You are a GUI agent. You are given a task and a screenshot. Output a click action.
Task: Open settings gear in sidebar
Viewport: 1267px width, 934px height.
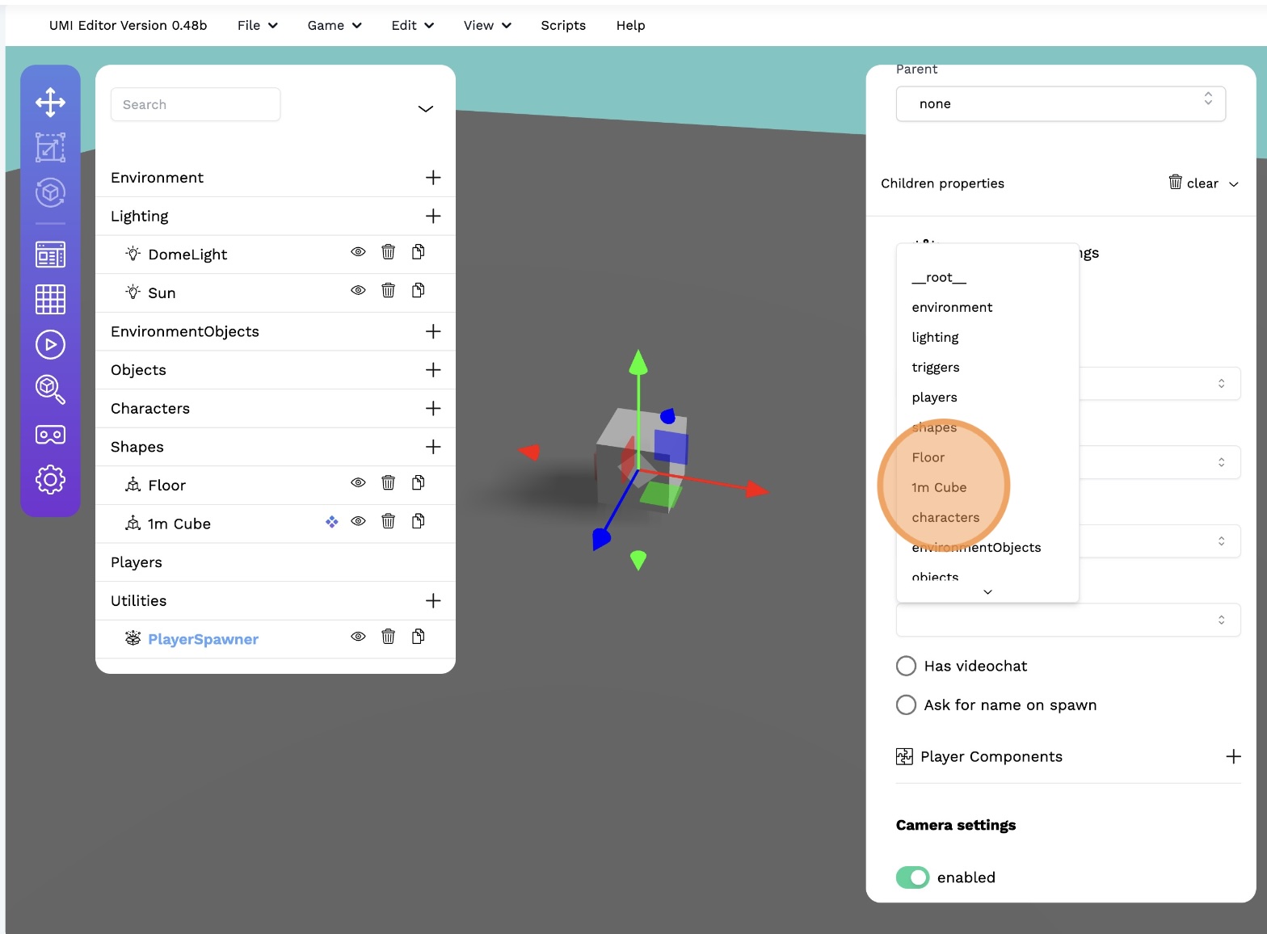coord(50,479)
